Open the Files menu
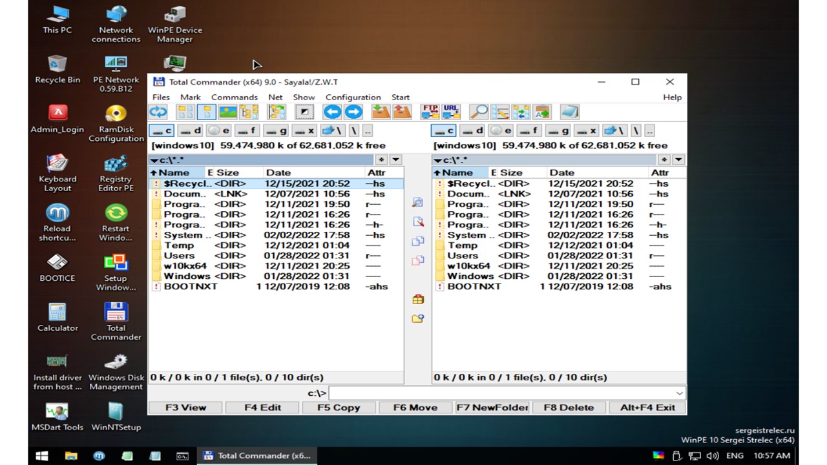The image size is (827, 465). pos(161,97)
